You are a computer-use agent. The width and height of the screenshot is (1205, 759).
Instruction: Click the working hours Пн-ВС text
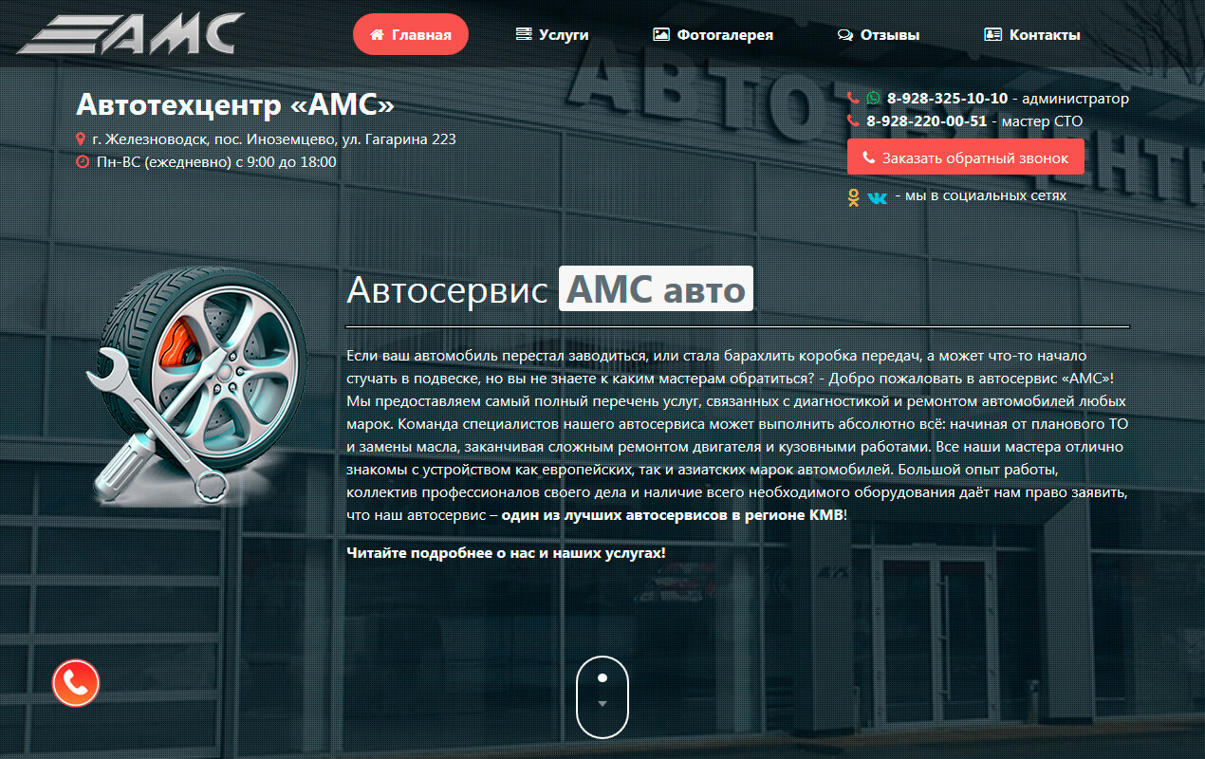[x=216, y=162]
